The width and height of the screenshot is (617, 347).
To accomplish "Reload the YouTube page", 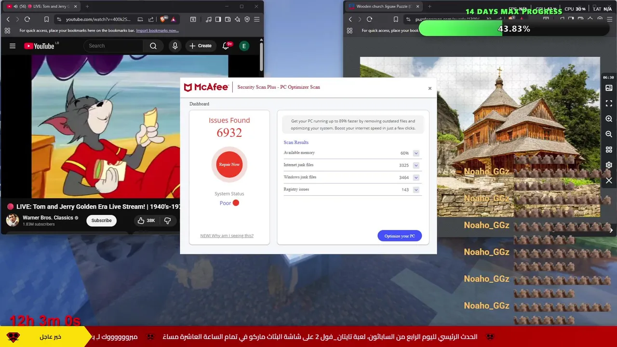I will point(27,19).
